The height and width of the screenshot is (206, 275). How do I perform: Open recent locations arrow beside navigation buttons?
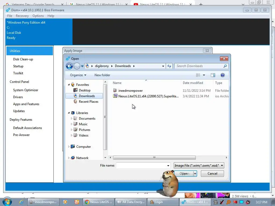82,66
